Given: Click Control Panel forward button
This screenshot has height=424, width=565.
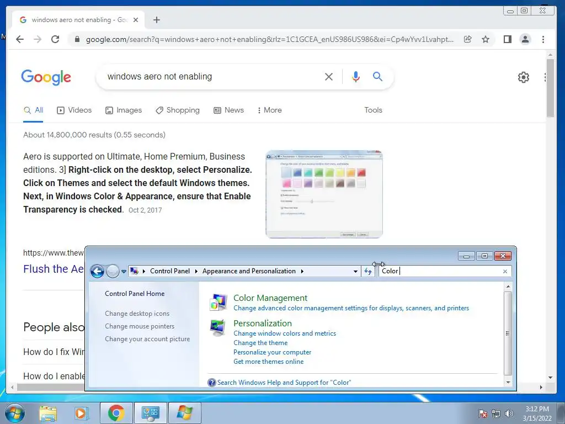Looking at the screenshot, I should pyautogui.click(x=113, y=271).
